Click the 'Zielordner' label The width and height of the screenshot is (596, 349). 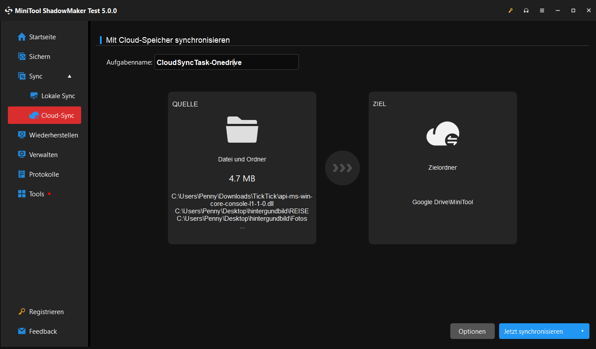point(443,168)
